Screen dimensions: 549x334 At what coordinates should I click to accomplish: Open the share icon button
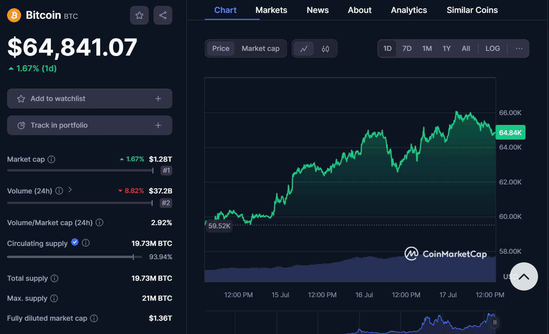163,15
